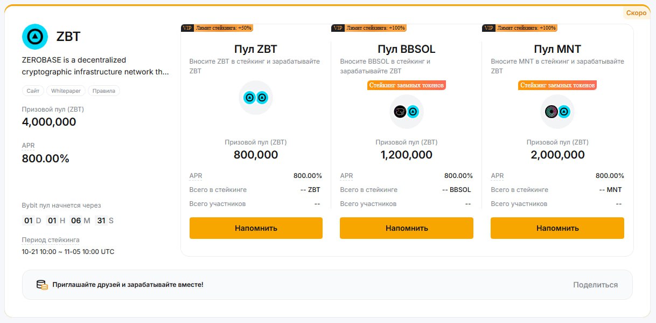Click the Скоро status badge
The height and width of the screenshot is (323, 656).
[x=636, y=13]
